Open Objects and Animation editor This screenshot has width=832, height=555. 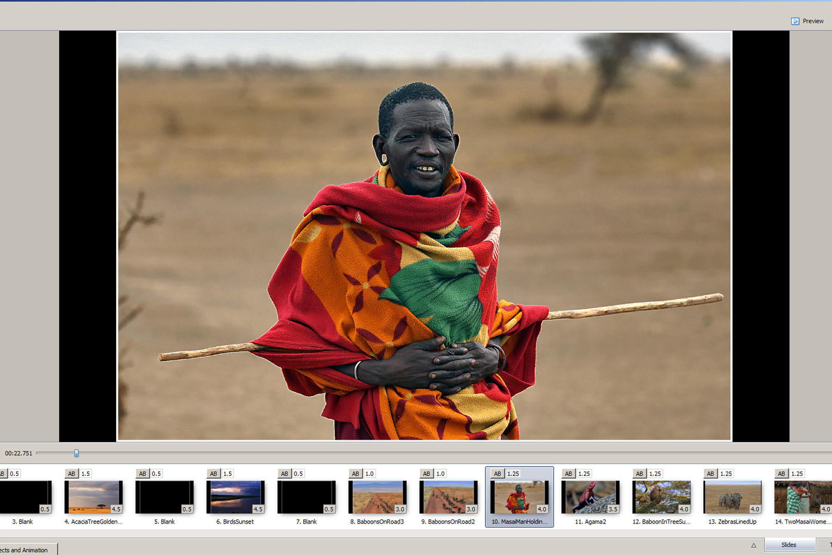(28, 549)
